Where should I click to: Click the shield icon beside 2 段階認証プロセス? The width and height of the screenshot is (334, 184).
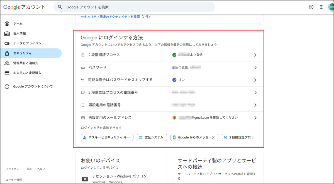83,55
